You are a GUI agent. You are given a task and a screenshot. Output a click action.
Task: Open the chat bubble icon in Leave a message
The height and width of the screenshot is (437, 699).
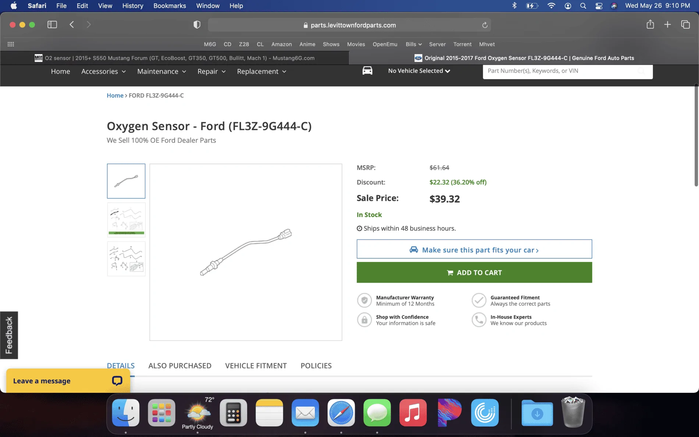click(x=117, y=381)
